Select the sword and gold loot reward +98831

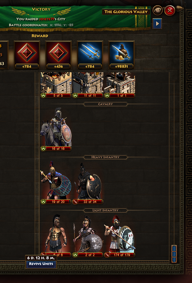[x=122, y=55]
